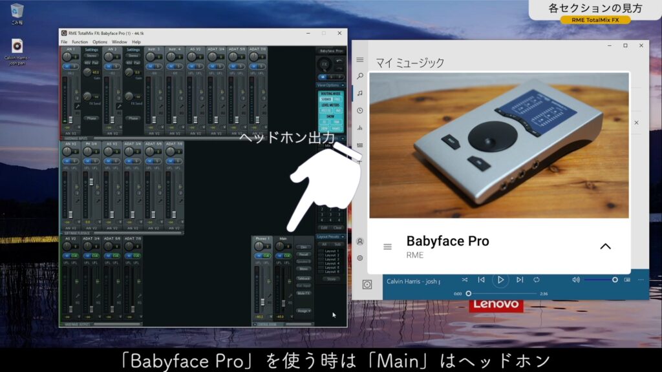Viewport: 662px width, 372px height.
Task: Open the Groove player more options ellipsis
Action: 641,280
